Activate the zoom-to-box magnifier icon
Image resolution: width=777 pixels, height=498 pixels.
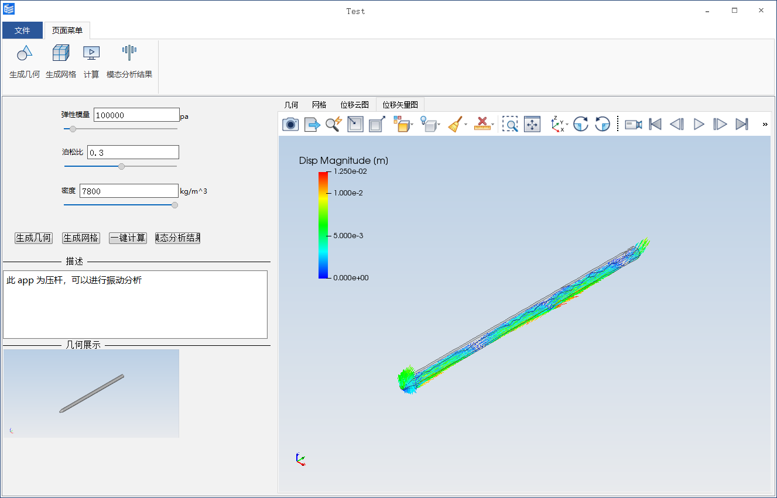[510, 124]
